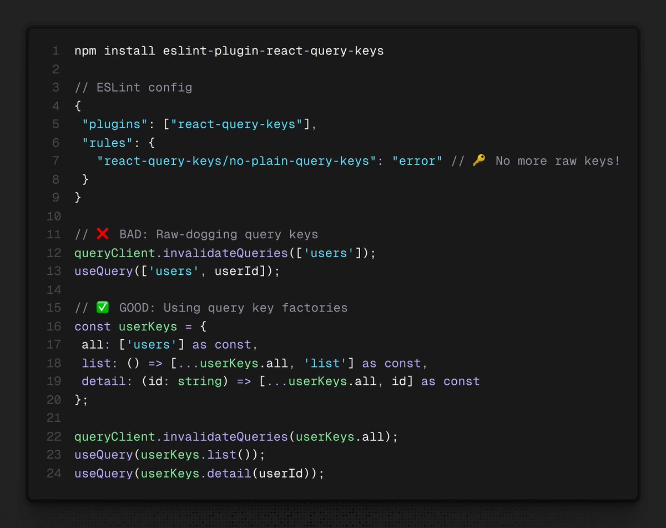Click 'BAD: Raw-dogging query keys' comment
The width and height of the screenshot is (666, 528).
219,234
